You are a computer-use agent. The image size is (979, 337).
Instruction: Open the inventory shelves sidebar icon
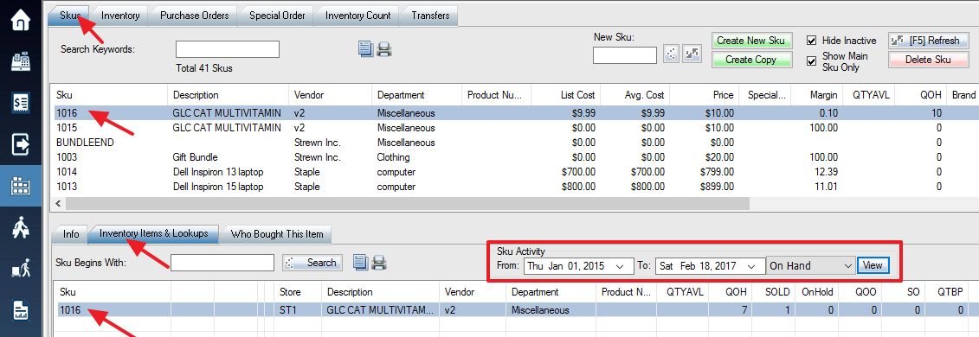pyautogui.click(x=21, y=186)
